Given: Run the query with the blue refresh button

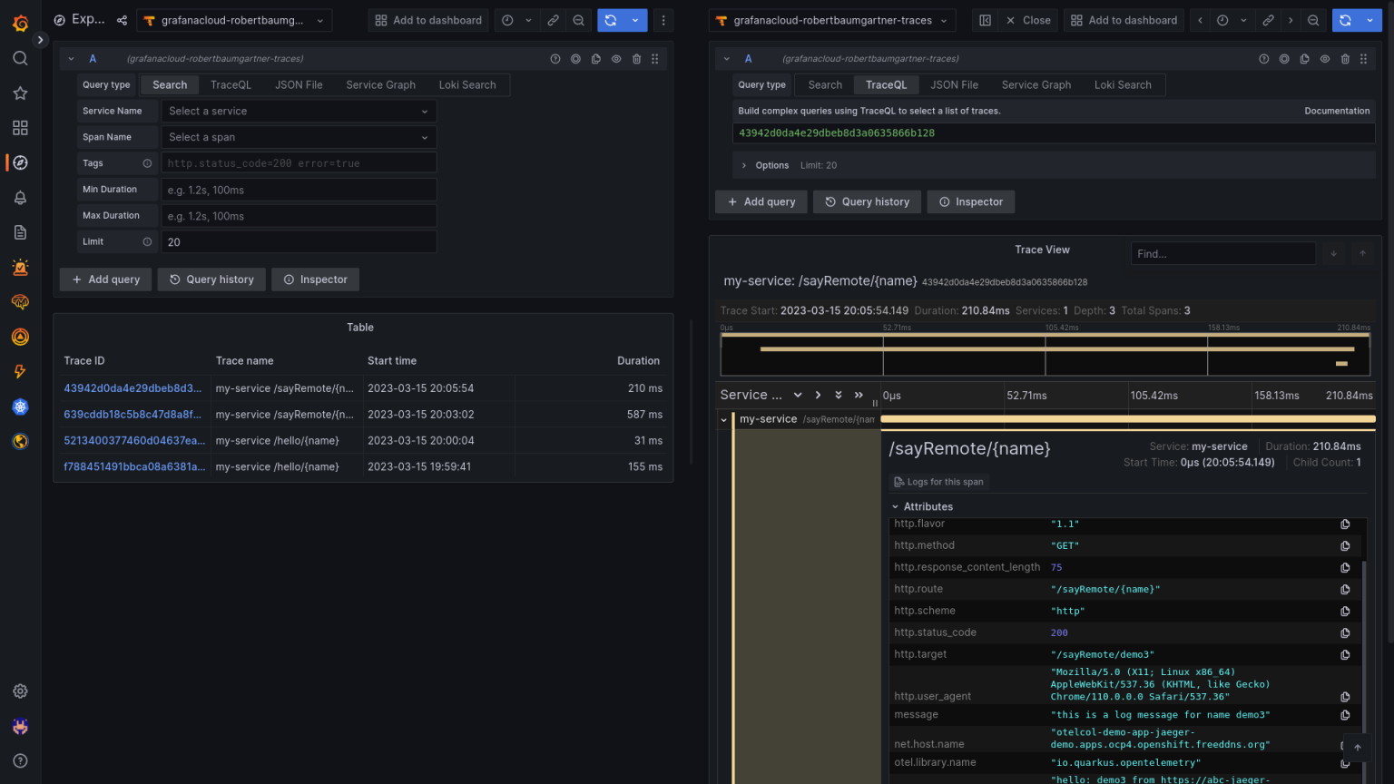Looking at the screenshot, I should point(611,20).
